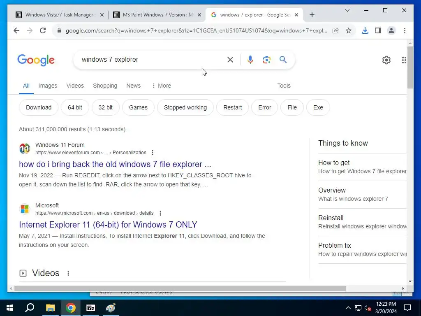This screenshot has width=421, height=316.
Task: Click the vertical page scrollbar thumb
Action: [x=410, y=67]
